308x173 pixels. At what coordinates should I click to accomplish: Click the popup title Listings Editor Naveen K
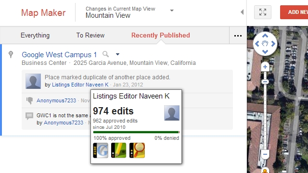(x=131, y=96)
